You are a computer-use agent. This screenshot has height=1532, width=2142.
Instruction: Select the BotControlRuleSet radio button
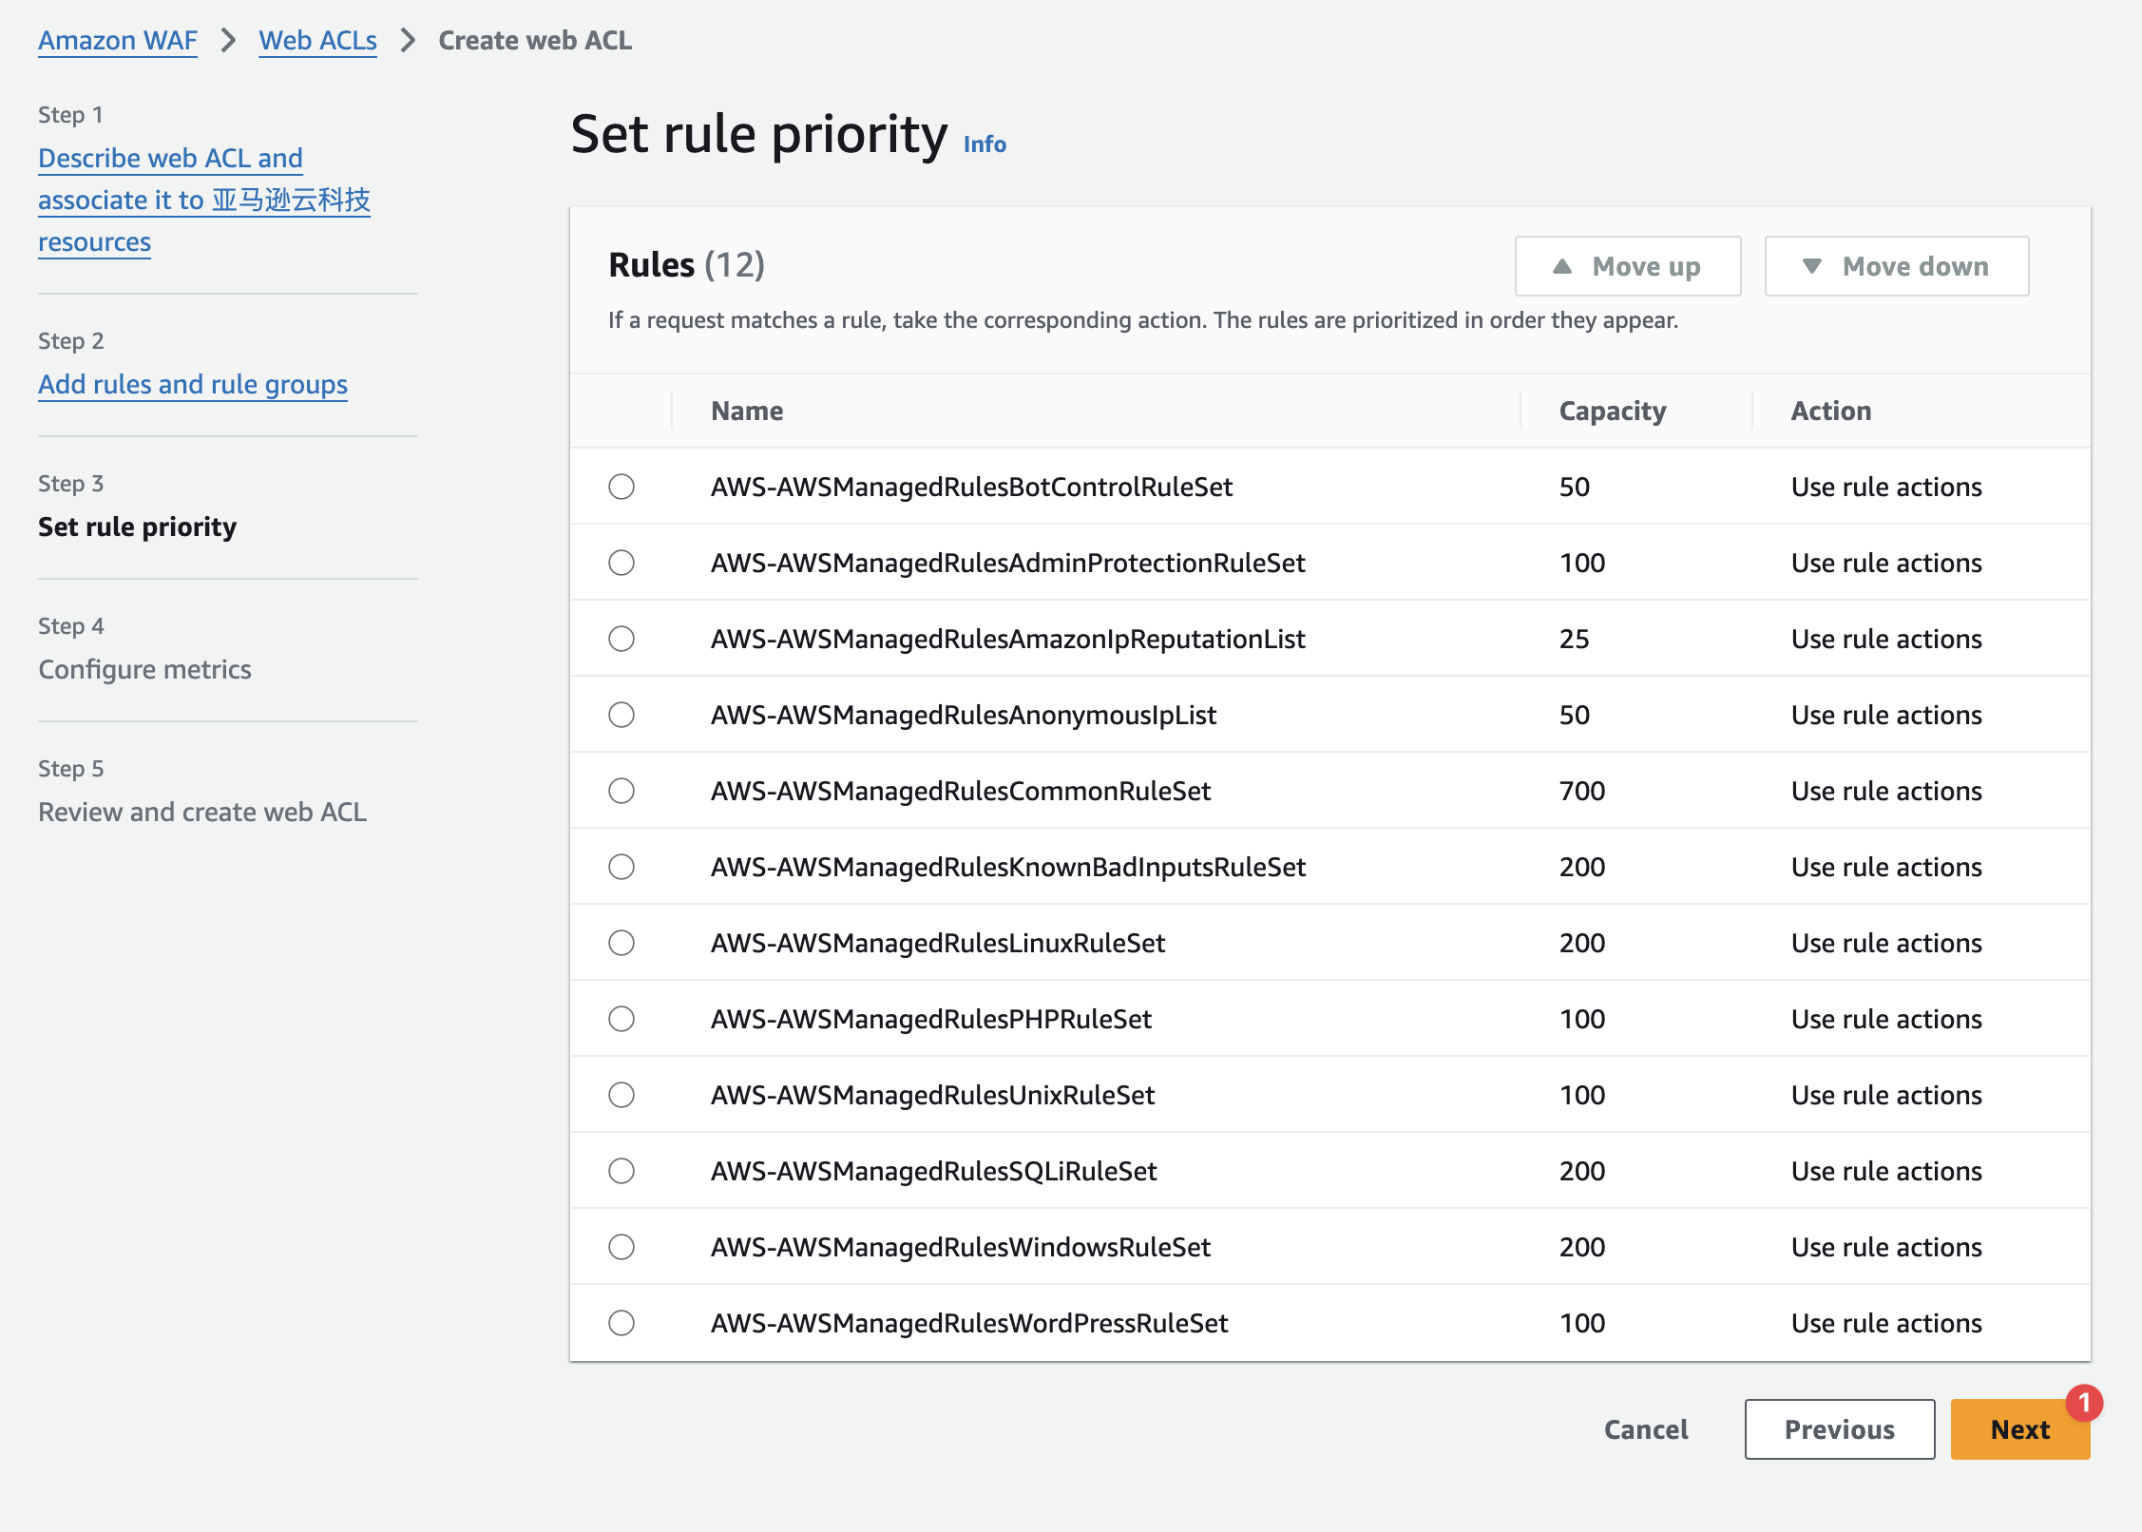(622, 487)
